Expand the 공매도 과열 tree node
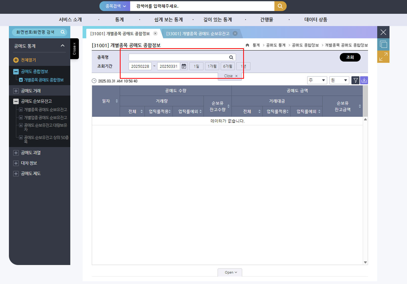 pyautogui.click(x=16, y=153)
